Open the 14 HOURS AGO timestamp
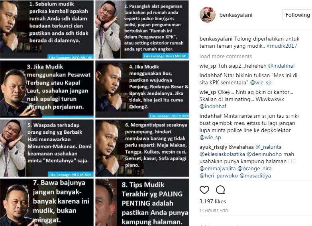The width and height of the screenshot is (312, 226). (x=214, y=211)
